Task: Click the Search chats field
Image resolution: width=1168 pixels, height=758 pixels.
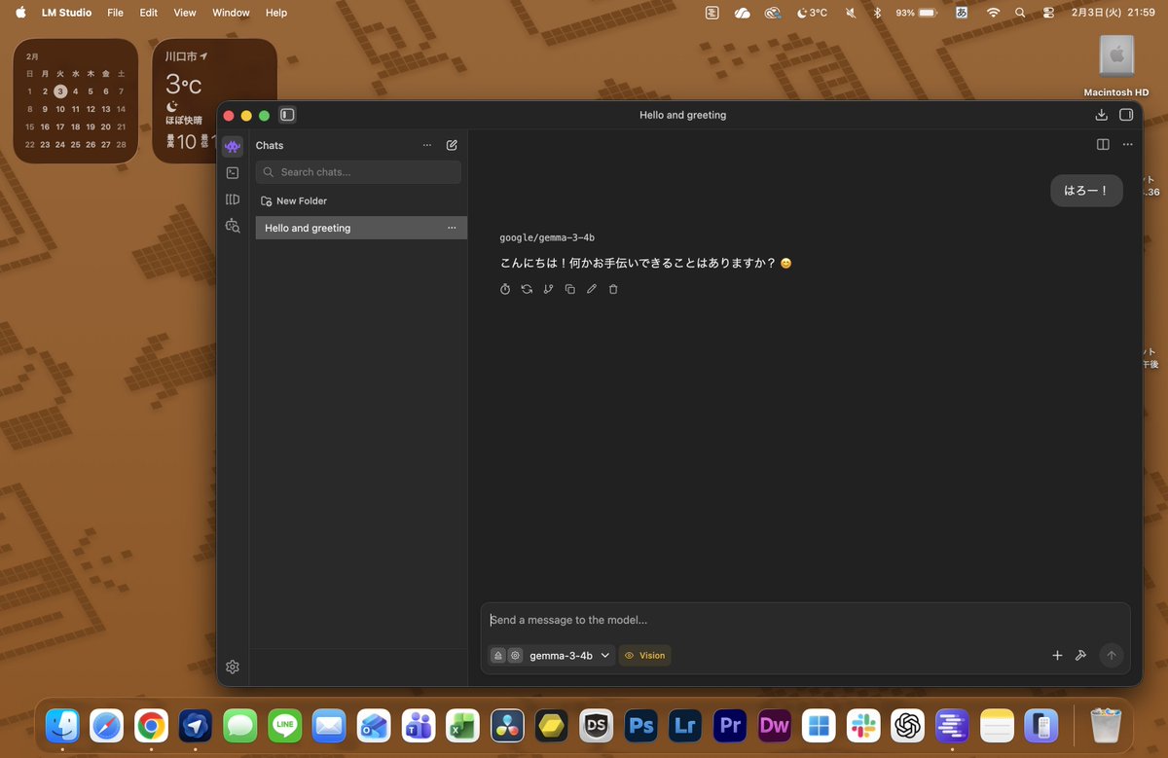Action: 358,172
